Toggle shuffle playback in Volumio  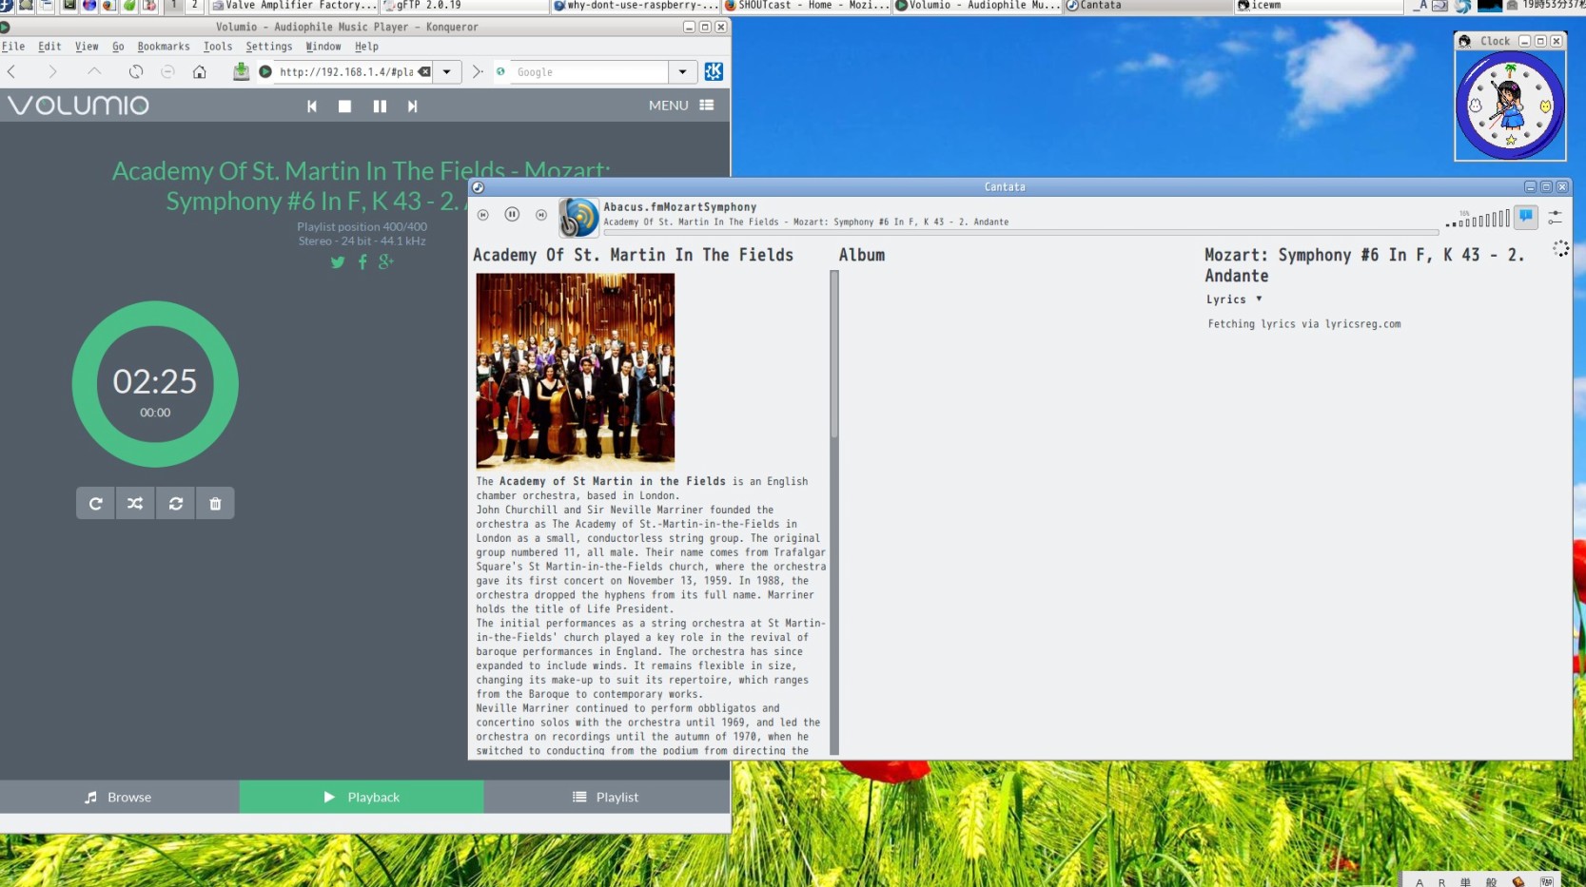point(135,504)
